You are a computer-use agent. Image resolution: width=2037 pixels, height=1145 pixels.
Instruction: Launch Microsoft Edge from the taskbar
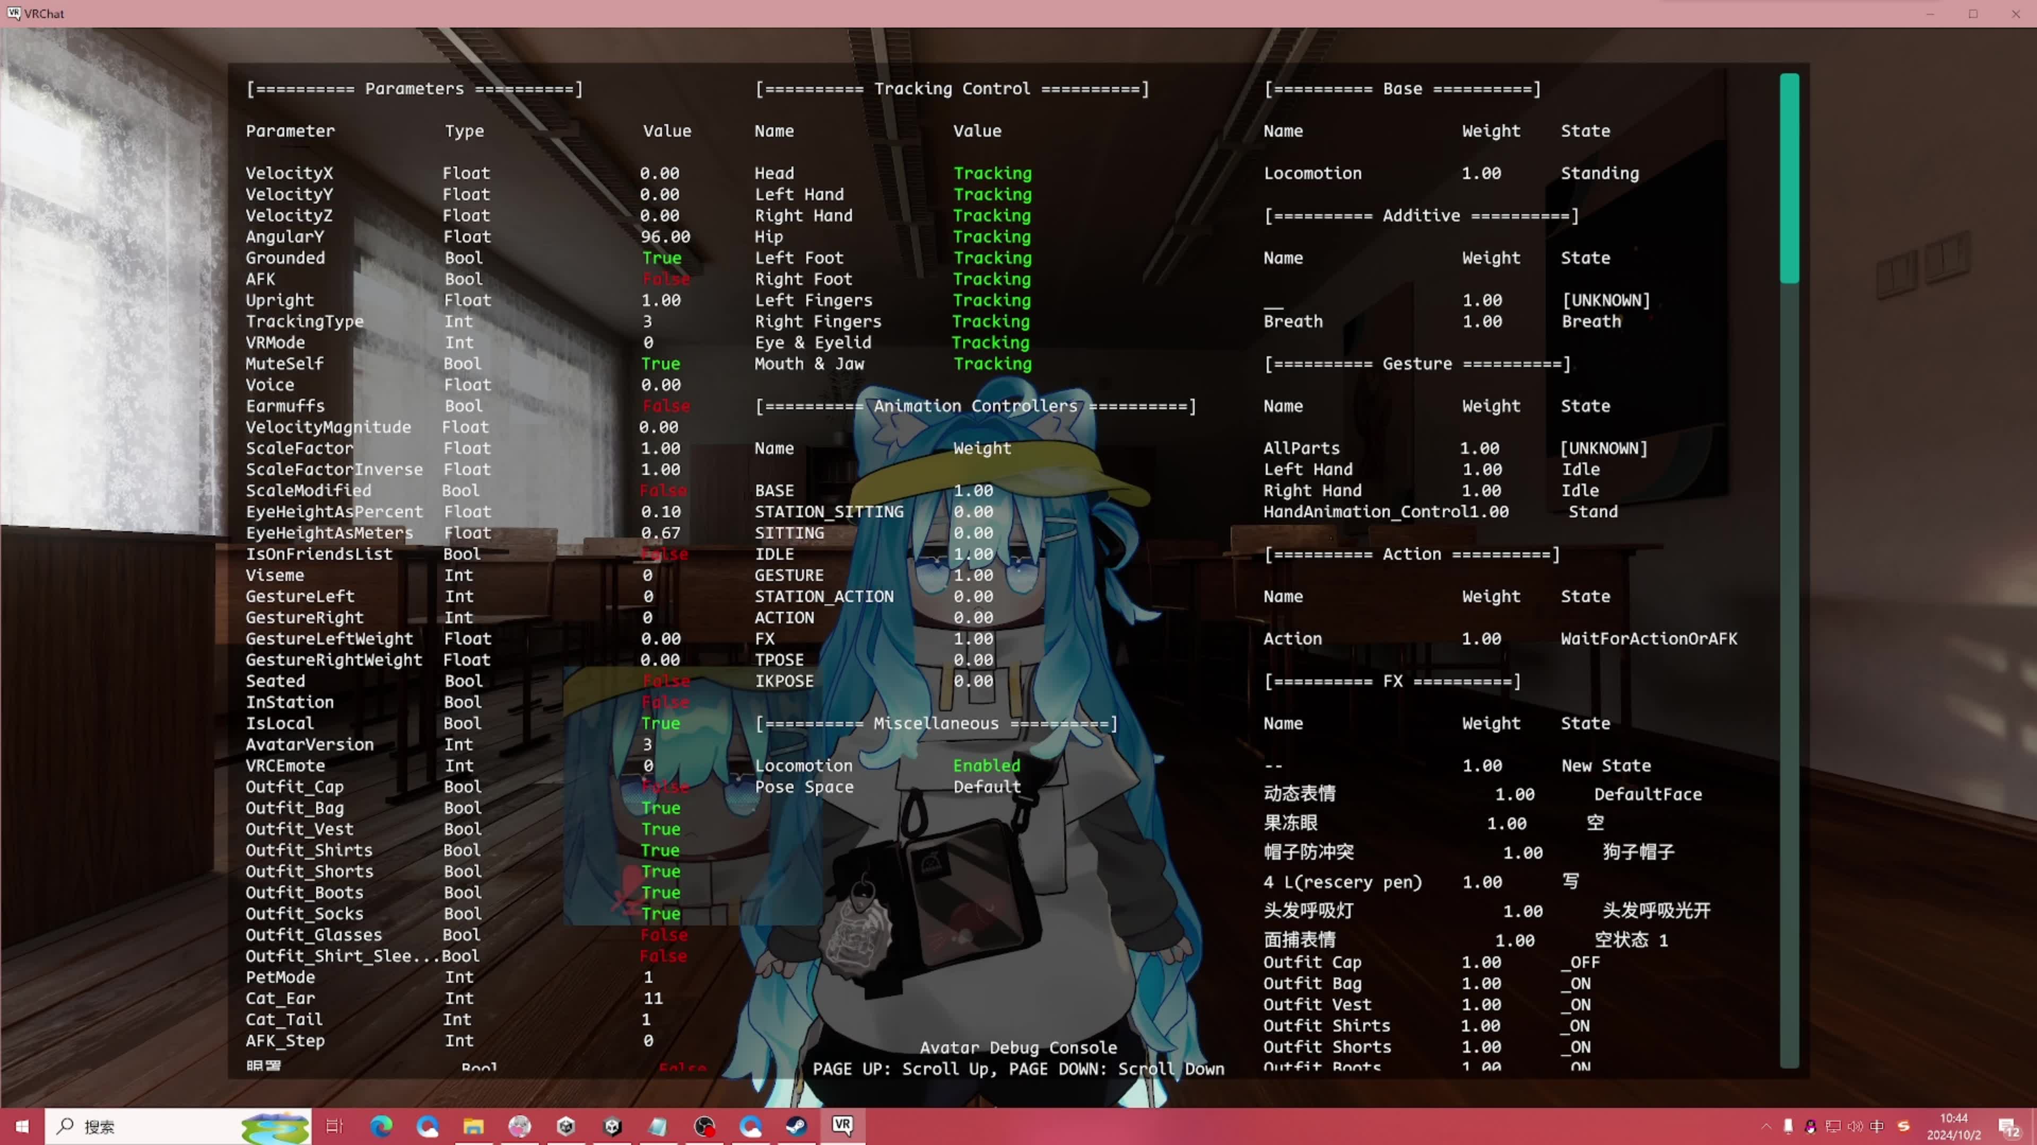pos(381,1126)
